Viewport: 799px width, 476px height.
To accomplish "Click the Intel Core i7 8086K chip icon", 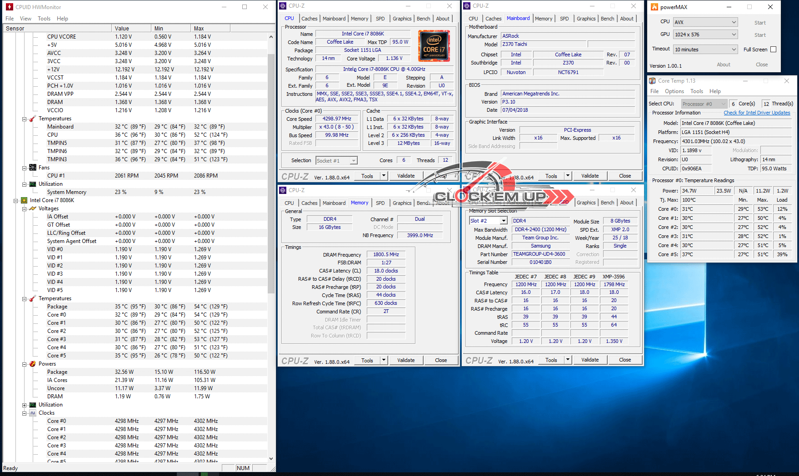I will tap(25, 200).
